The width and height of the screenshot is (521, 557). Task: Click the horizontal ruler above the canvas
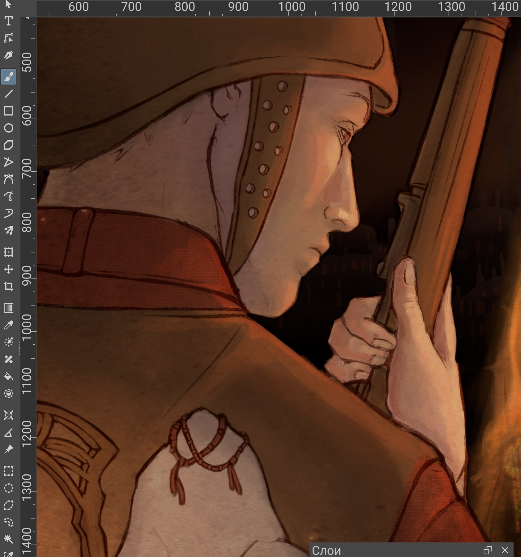278,8
